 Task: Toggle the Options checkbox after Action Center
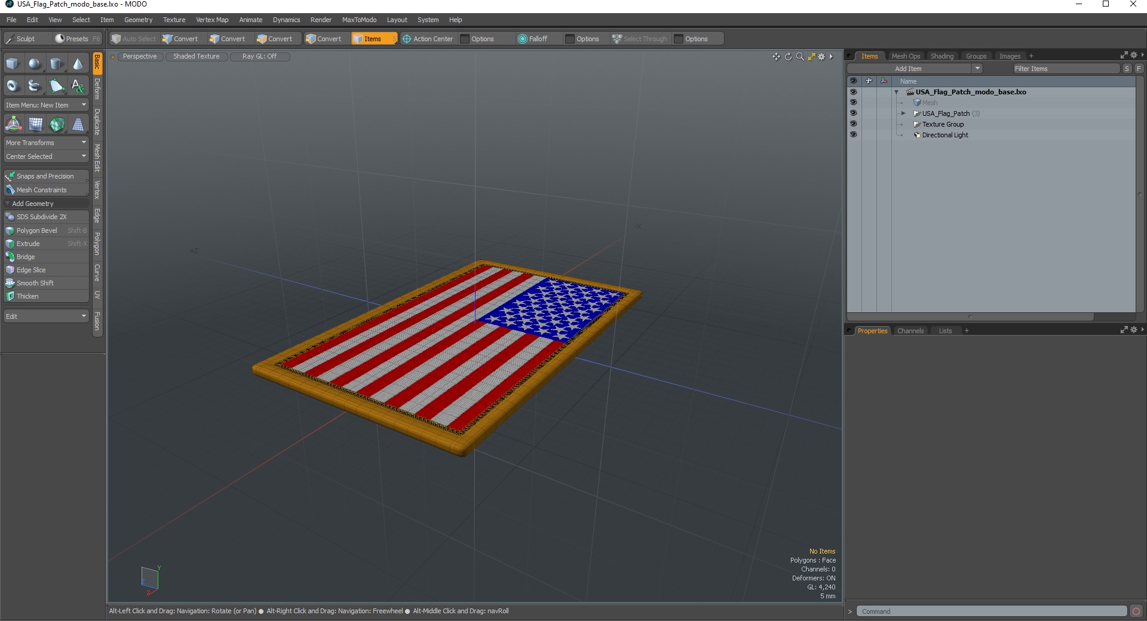point(465,39)
